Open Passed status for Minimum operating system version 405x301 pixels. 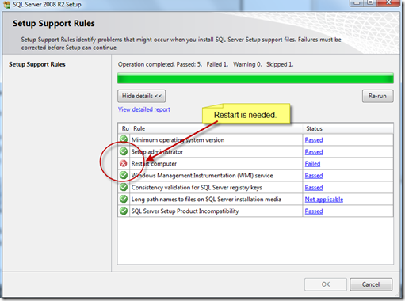click(x=314, y=140)
